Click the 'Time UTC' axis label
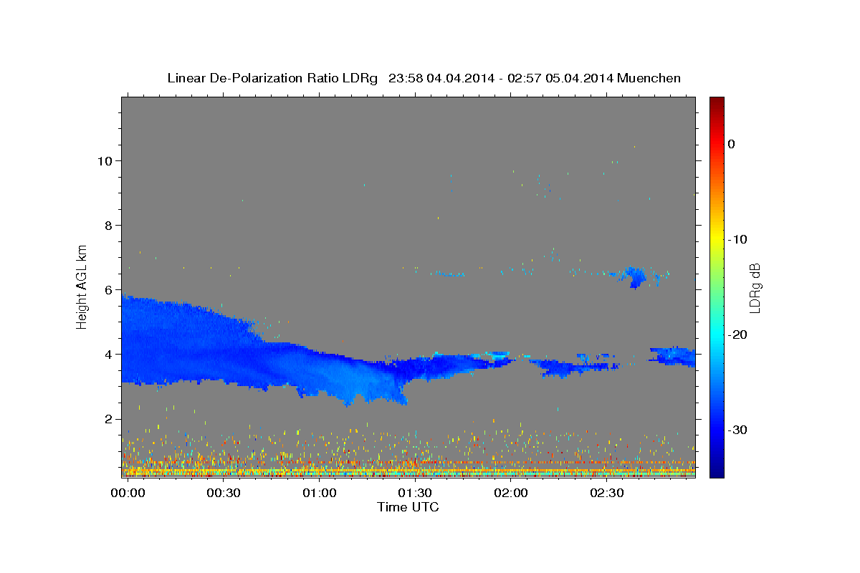Viewport: 860px width, 573px height. pyautogui.click(x=408, y=507)
